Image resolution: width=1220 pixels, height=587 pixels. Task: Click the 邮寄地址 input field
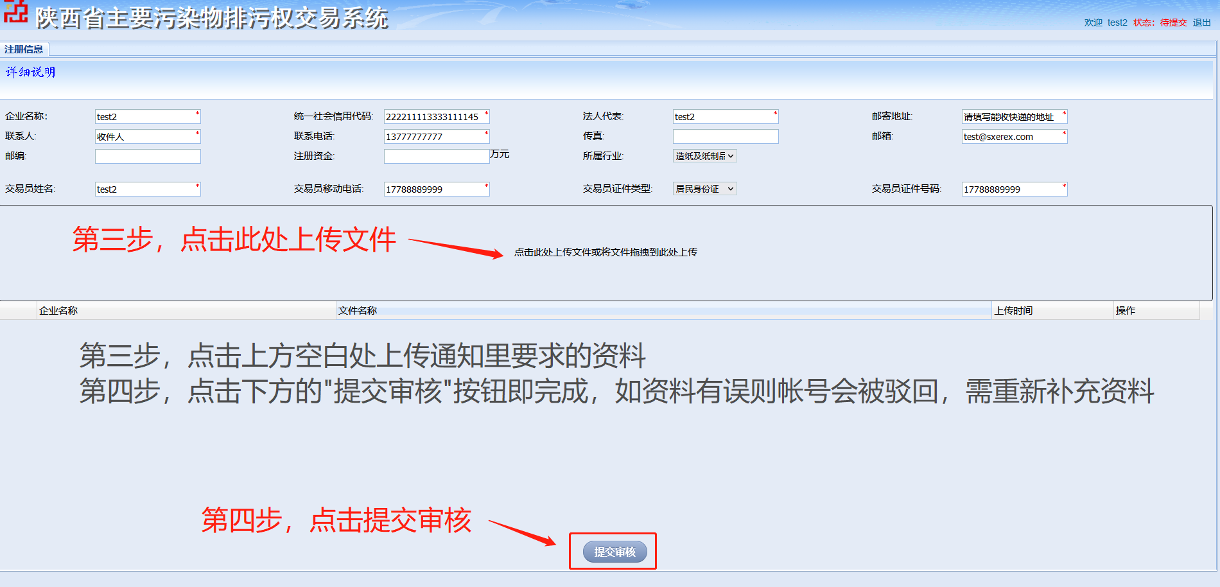1015,116
